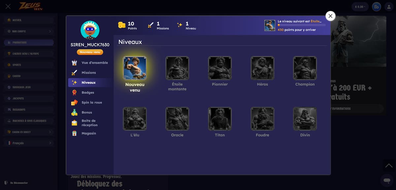The image size is (396, 190).
Task: Open the chat bubble widget
Action: tap(387, 180)
